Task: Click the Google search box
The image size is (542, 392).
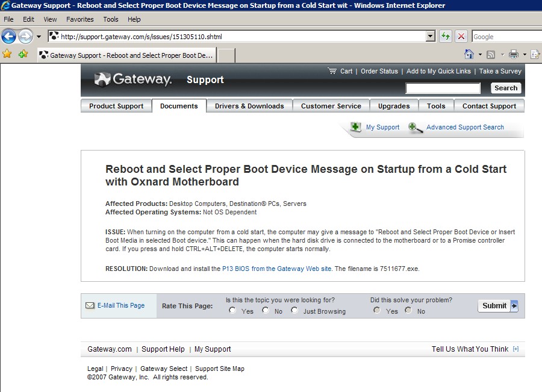Action: 506,37
